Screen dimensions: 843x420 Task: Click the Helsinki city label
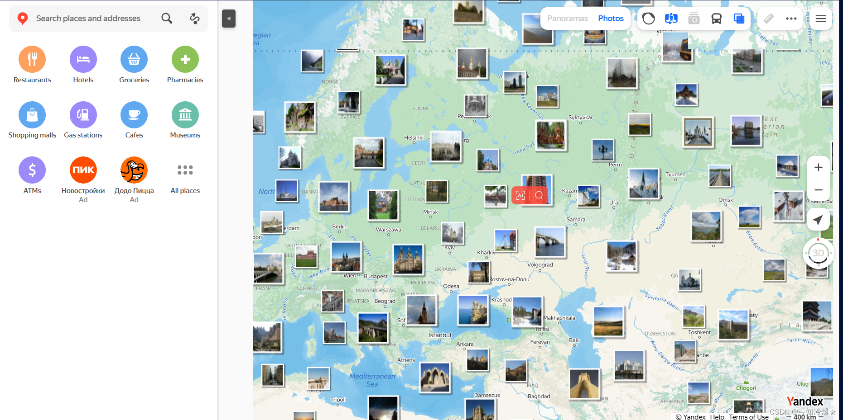(x=414, y=137)
